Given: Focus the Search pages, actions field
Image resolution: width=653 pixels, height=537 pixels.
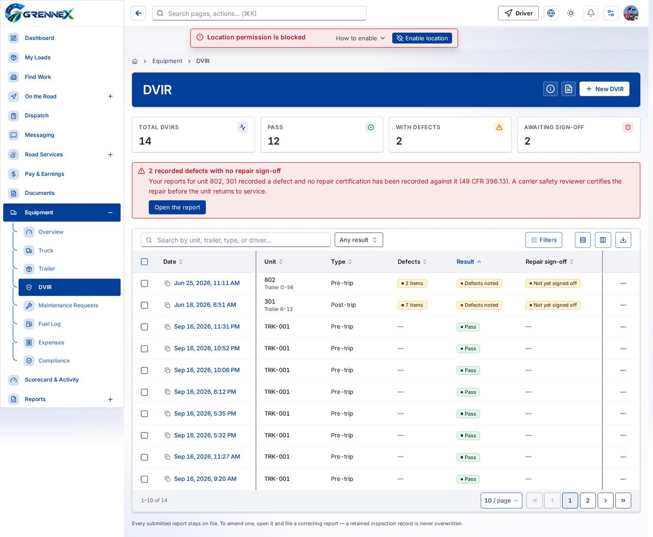Looking at the screenshot, I should 259,13.
